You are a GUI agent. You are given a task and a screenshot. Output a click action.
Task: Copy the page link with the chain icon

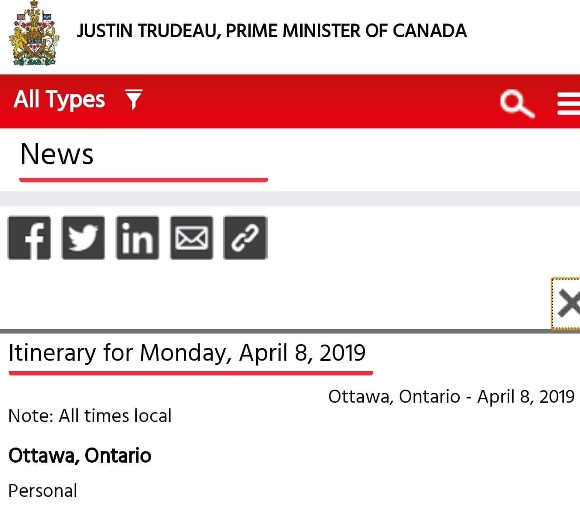[x=245, y=238]
